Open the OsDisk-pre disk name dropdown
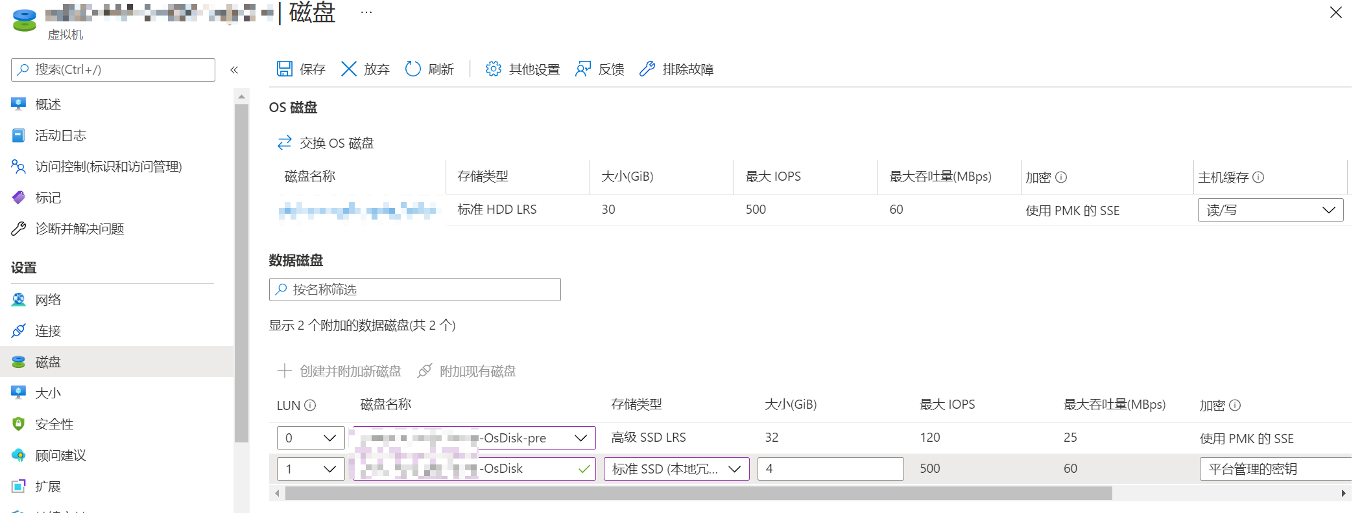 coord(474,438)
